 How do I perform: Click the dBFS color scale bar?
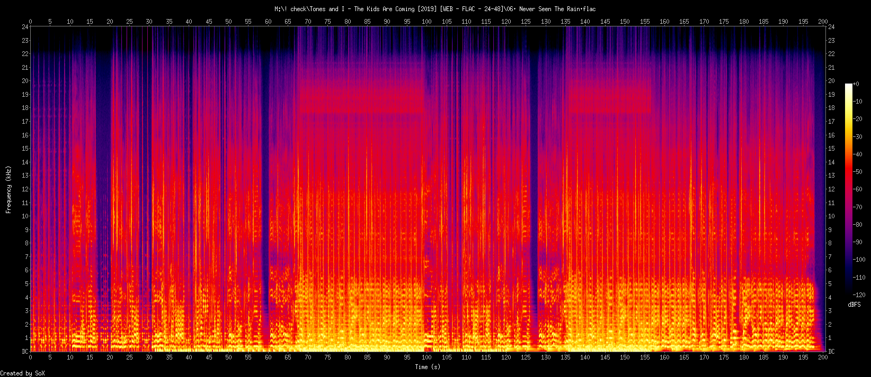tap(849, 189)
